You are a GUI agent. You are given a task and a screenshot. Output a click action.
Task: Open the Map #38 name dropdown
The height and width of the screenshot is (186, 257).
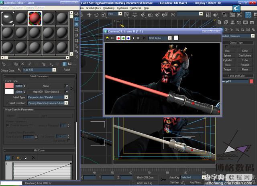click(x=54, y=70)
